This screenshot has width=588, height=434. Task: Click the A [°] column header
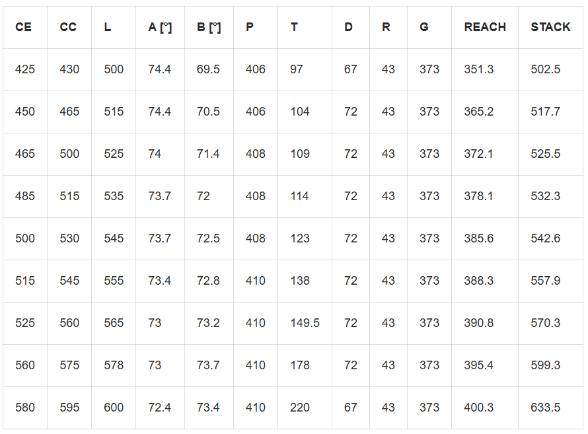click(160, 27)
